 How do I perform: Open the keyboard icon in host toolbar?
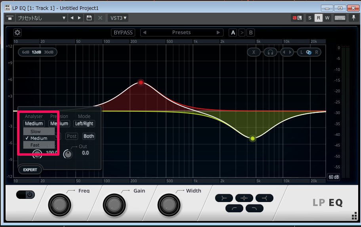pos(340,18)
